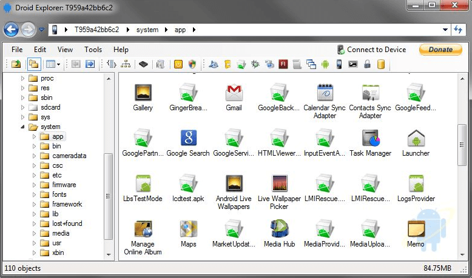Expand the sdcard folder node
472x278 pixels.
[23, 107]
